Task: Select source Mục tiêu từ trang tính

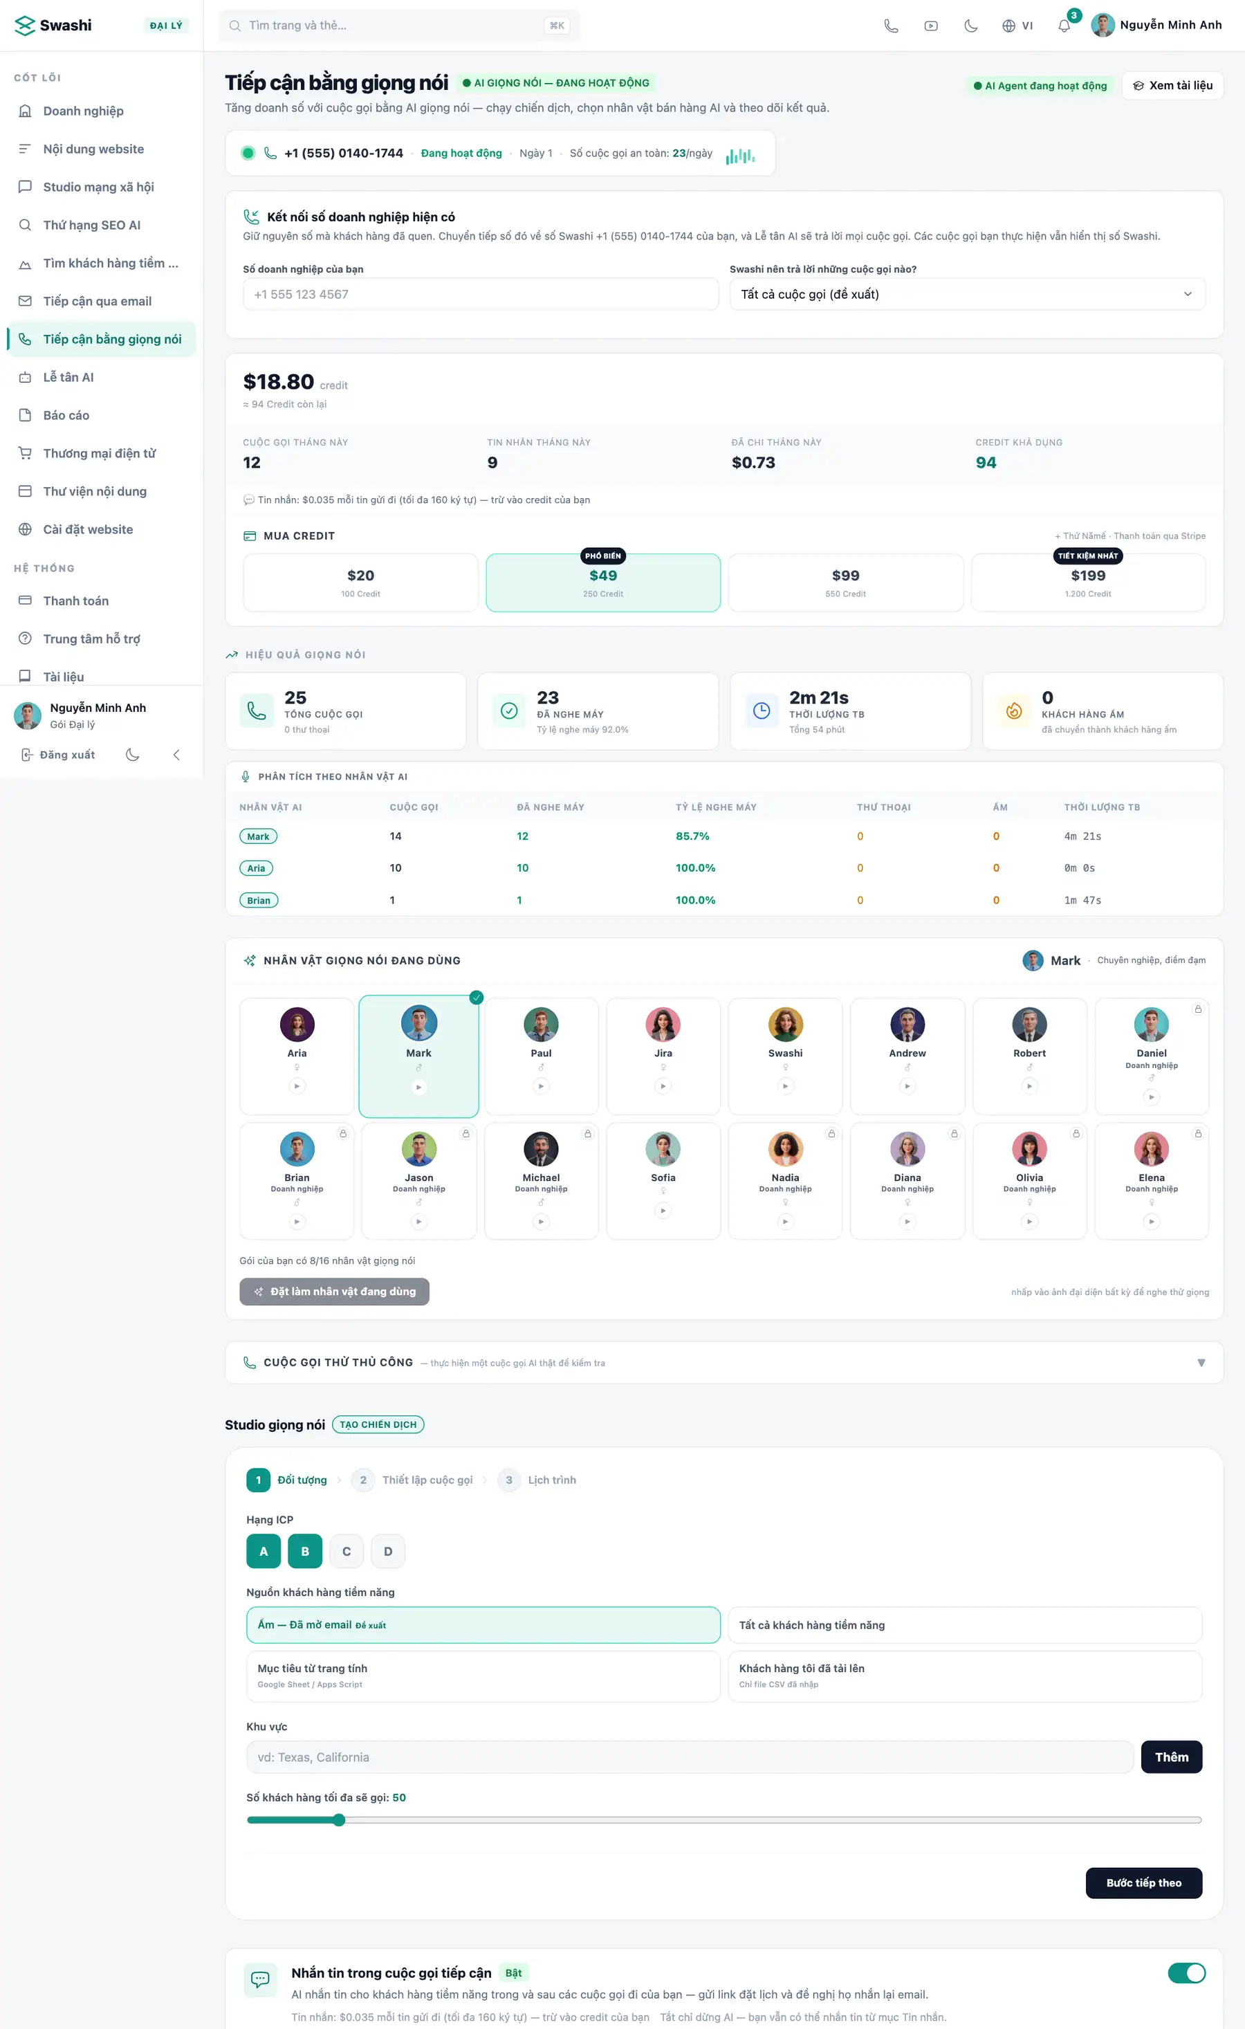Action: point(483,1675)
